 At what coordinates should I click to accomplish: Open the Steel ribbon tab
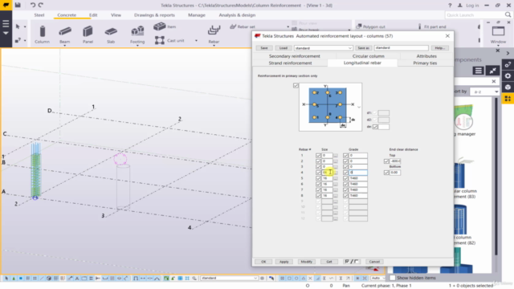click(x=39, y=15)
